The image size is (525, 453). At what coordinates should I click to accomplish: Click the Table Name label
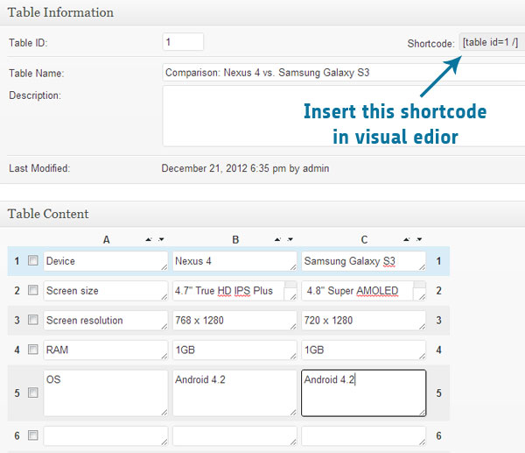pyautogui.click(x=36, y=73)
